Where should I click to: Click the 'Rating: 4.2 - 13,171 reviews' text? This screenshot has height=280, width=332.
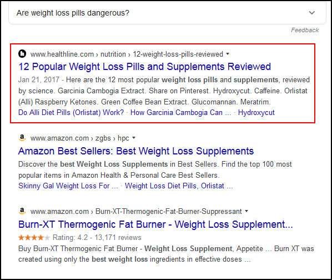(97, 238)
